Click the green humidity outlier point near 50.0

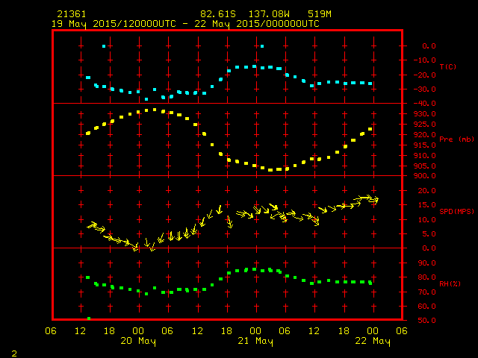89,318
